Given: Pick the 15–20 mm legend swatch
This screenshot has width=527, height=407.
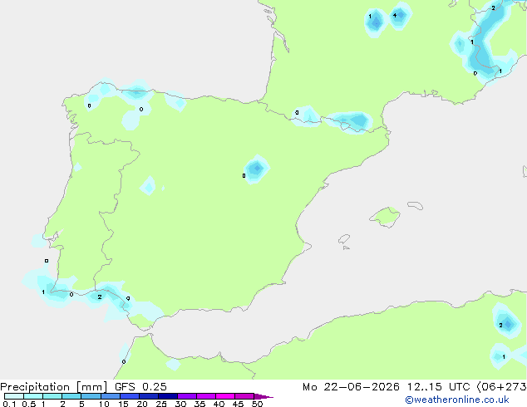Looking at the screenshot, I should point(130,396).
